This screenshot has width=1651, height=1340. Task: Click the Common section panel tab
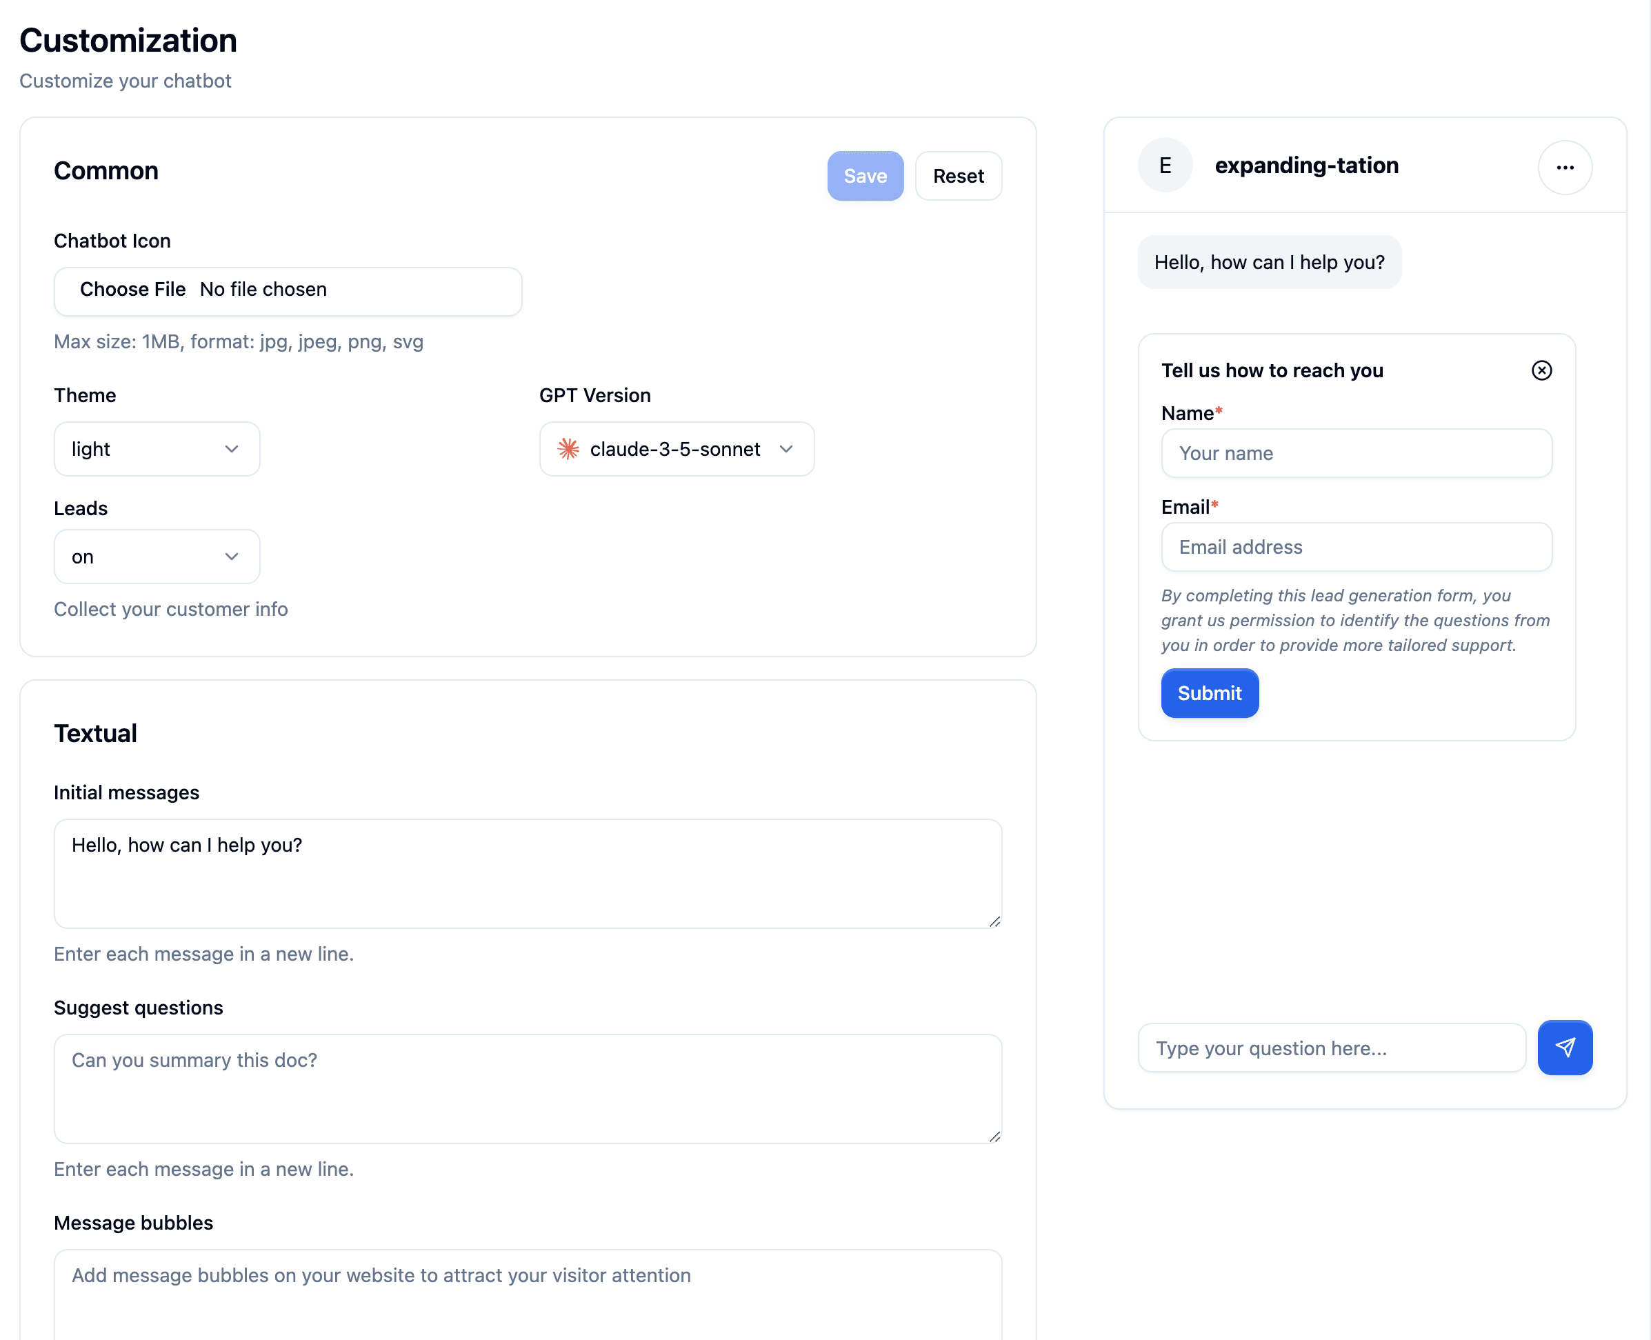[107, 168]
